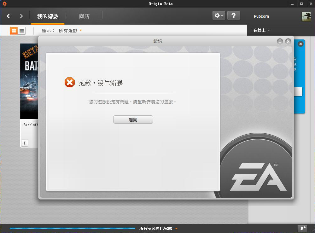Screen dimensions: 315x233
Task: Click the 抱歉，發生錯誤 heading
Action: coord(101,83)
